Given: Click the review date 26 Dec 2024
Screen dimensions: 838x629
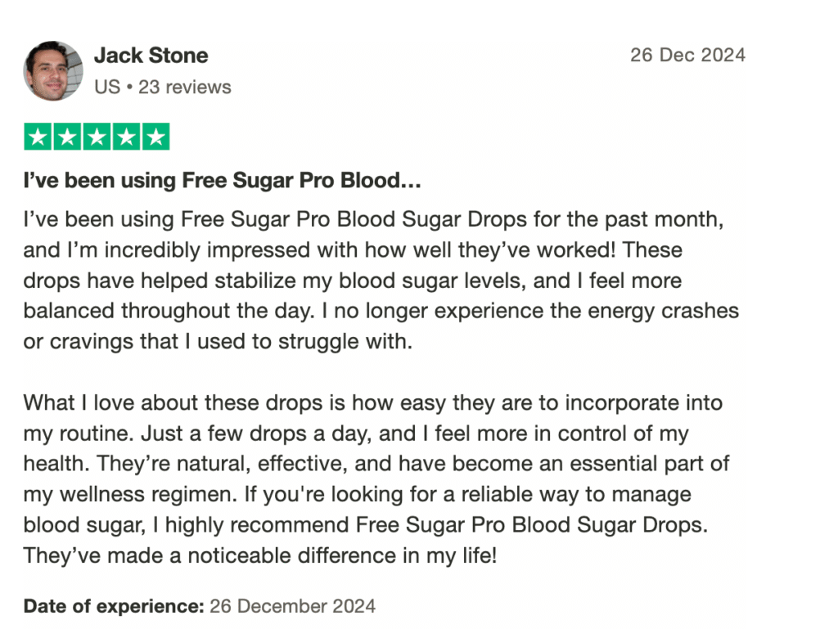Looking at the screenshot, I should pyautogui.click(x=687, y=56).
